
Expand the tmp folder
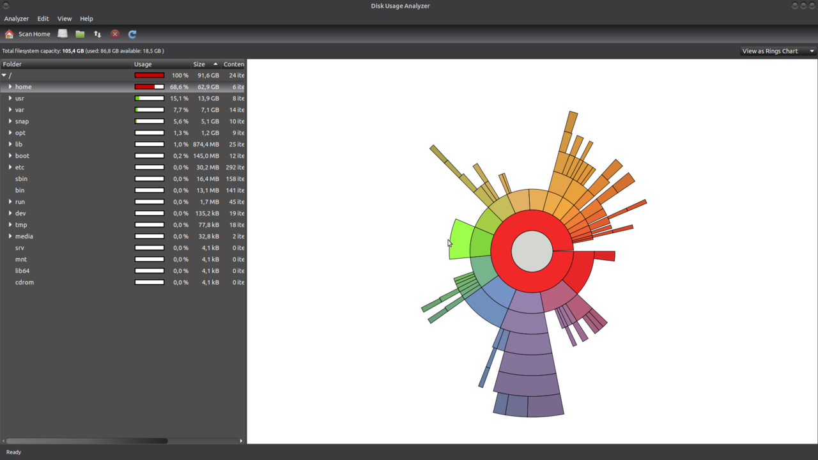pyautogui.click(x=10, y=225)
